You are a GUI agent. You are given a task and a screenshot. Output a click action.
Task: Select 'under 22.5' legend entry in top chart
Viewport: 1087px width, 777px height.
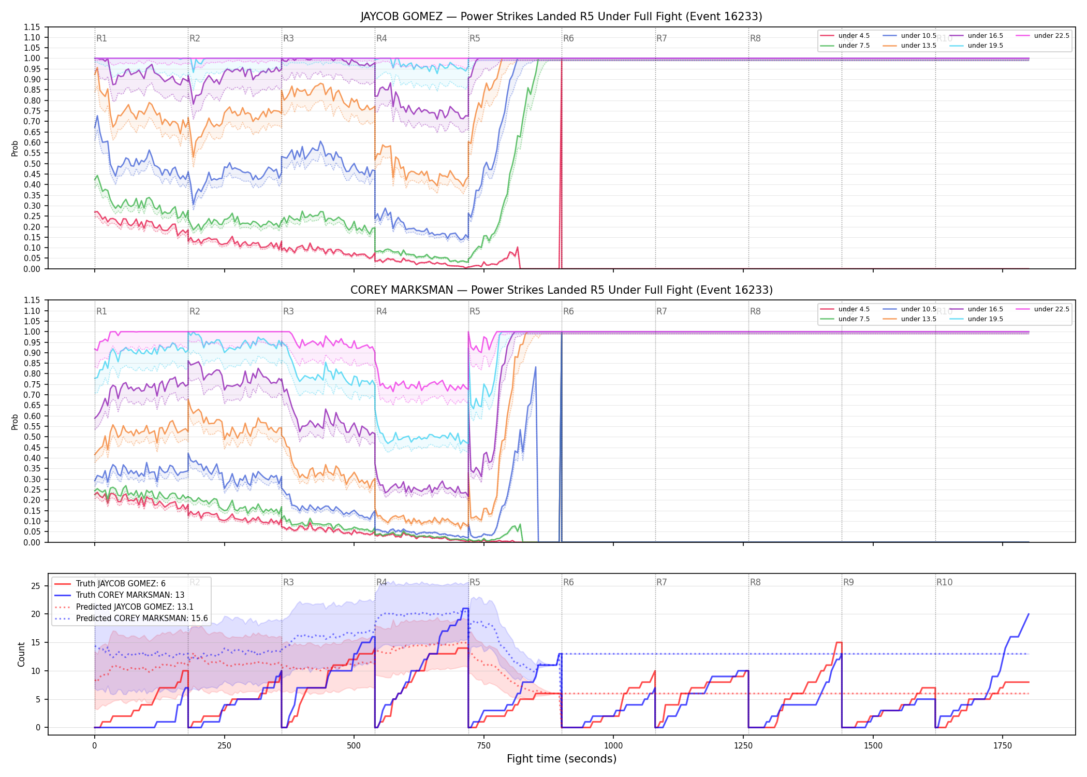(x=1042, y=36)
